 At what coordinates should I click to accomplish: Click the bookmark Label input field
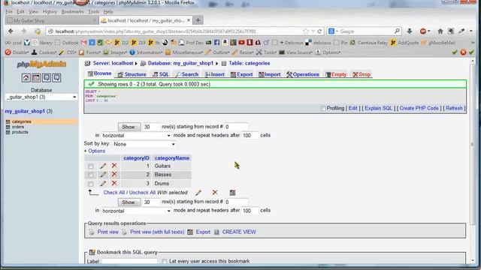coord(129,262)
